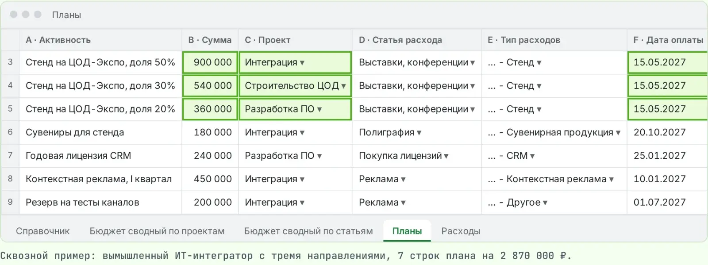
Task: Select column header D · Статья расхода
Action: point(417,40)
